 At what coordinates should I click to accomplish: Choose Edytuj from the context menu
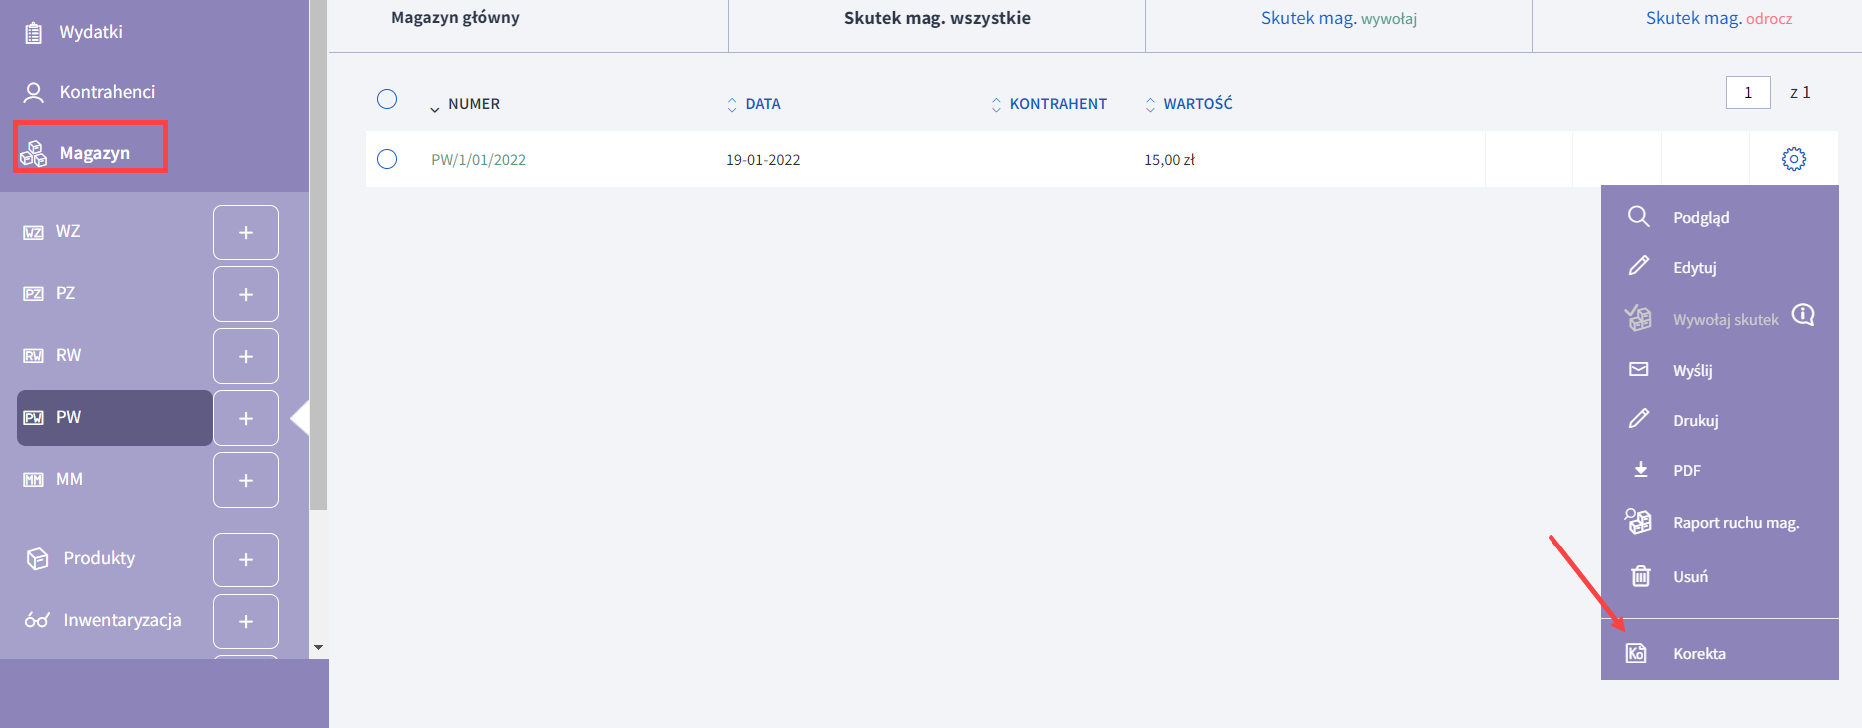click(1694, 268)
